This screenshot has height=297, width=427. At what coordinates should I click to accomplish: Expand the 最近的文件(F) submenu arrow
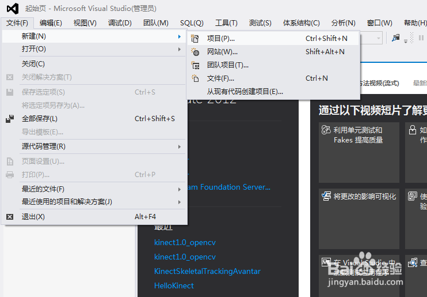179,189
